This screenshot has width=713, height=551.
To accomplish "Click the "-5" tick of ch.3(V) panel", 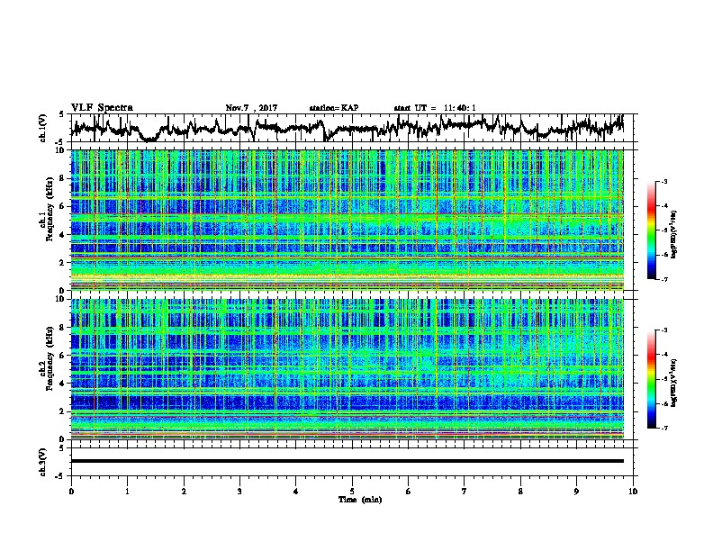I will click(x=61, y=476).
